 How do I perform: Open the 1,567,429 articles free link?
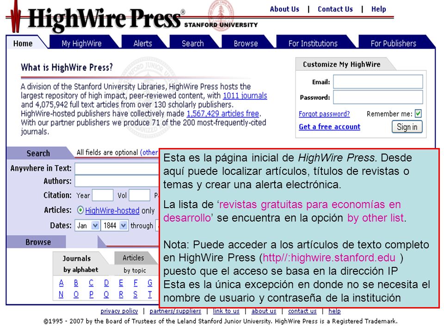(x=223, y=114)
